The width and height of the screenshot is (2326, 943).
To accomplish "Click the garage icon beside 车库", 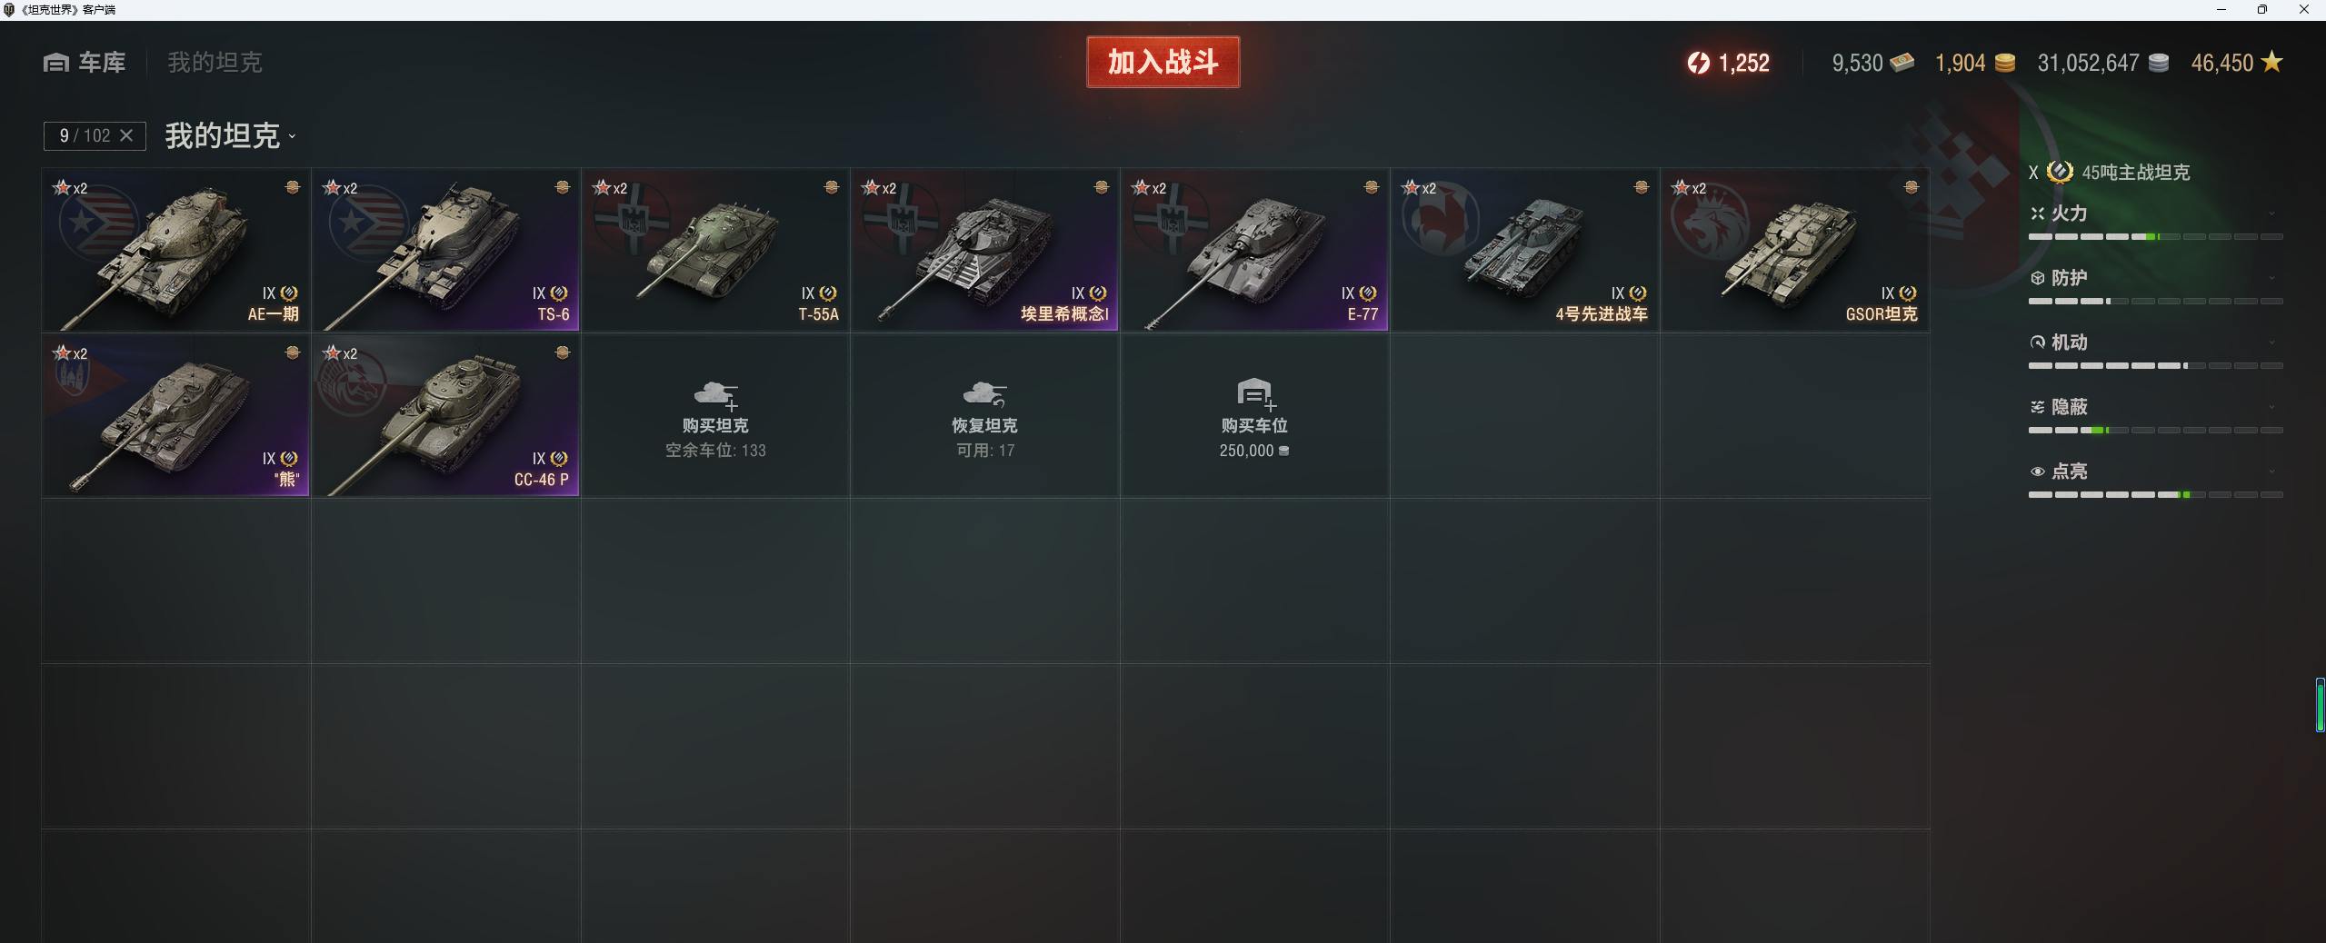I will tap(56, 63).
